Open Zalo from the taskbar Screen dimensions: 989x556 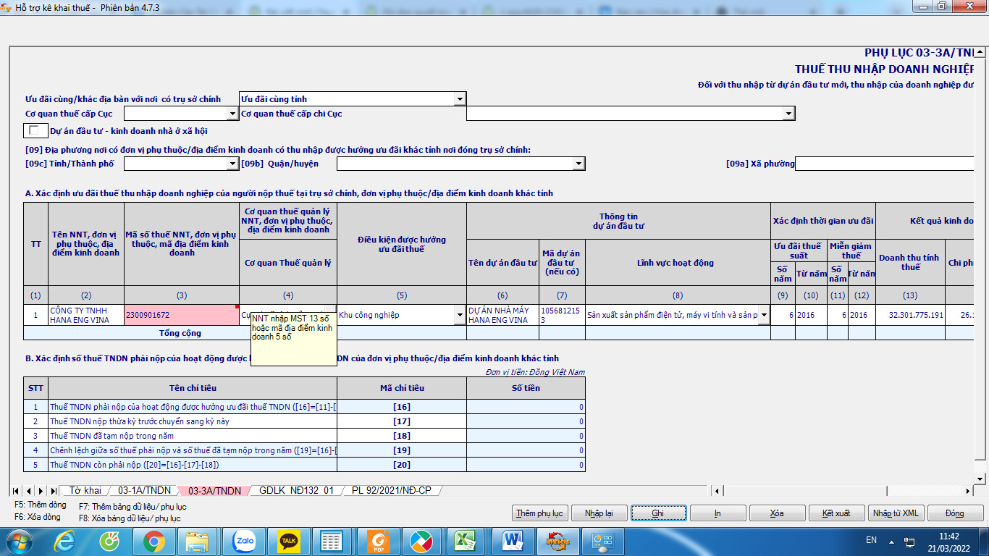click(x=245, y=541)
